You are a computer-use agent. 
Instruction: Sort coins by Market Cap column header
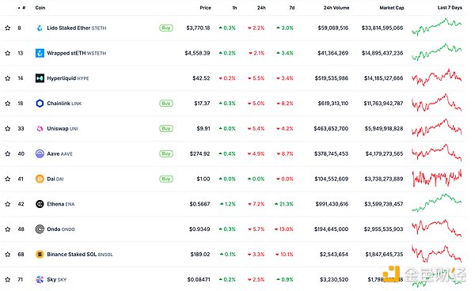pos(392,8)
